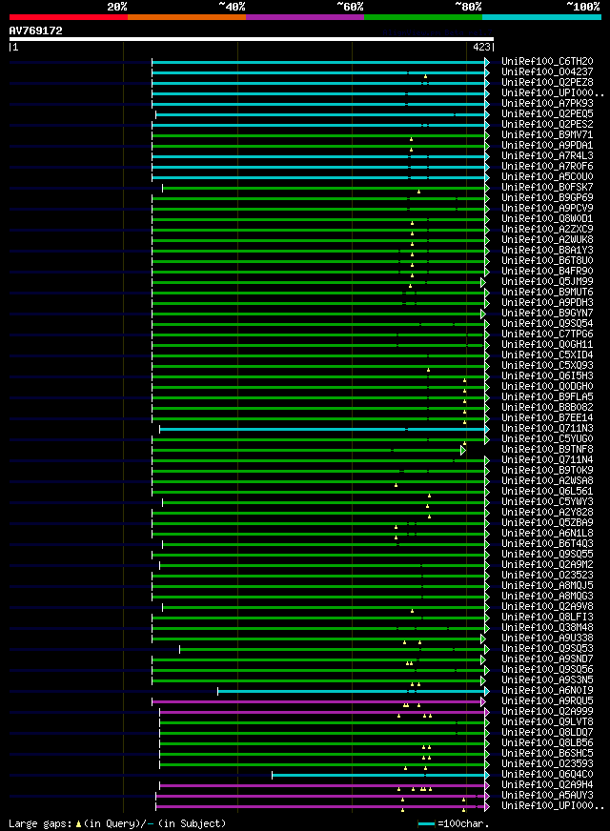
Task: Select the UniRef100_B9GYN7 label
Action: (x=547, y=314)
